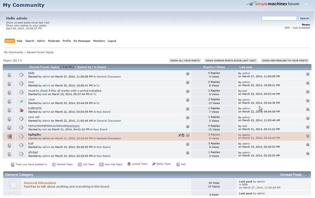Open the Admin menu item
Screen dimensions: 315x198
pyautogui.click(x=41, y=41)
